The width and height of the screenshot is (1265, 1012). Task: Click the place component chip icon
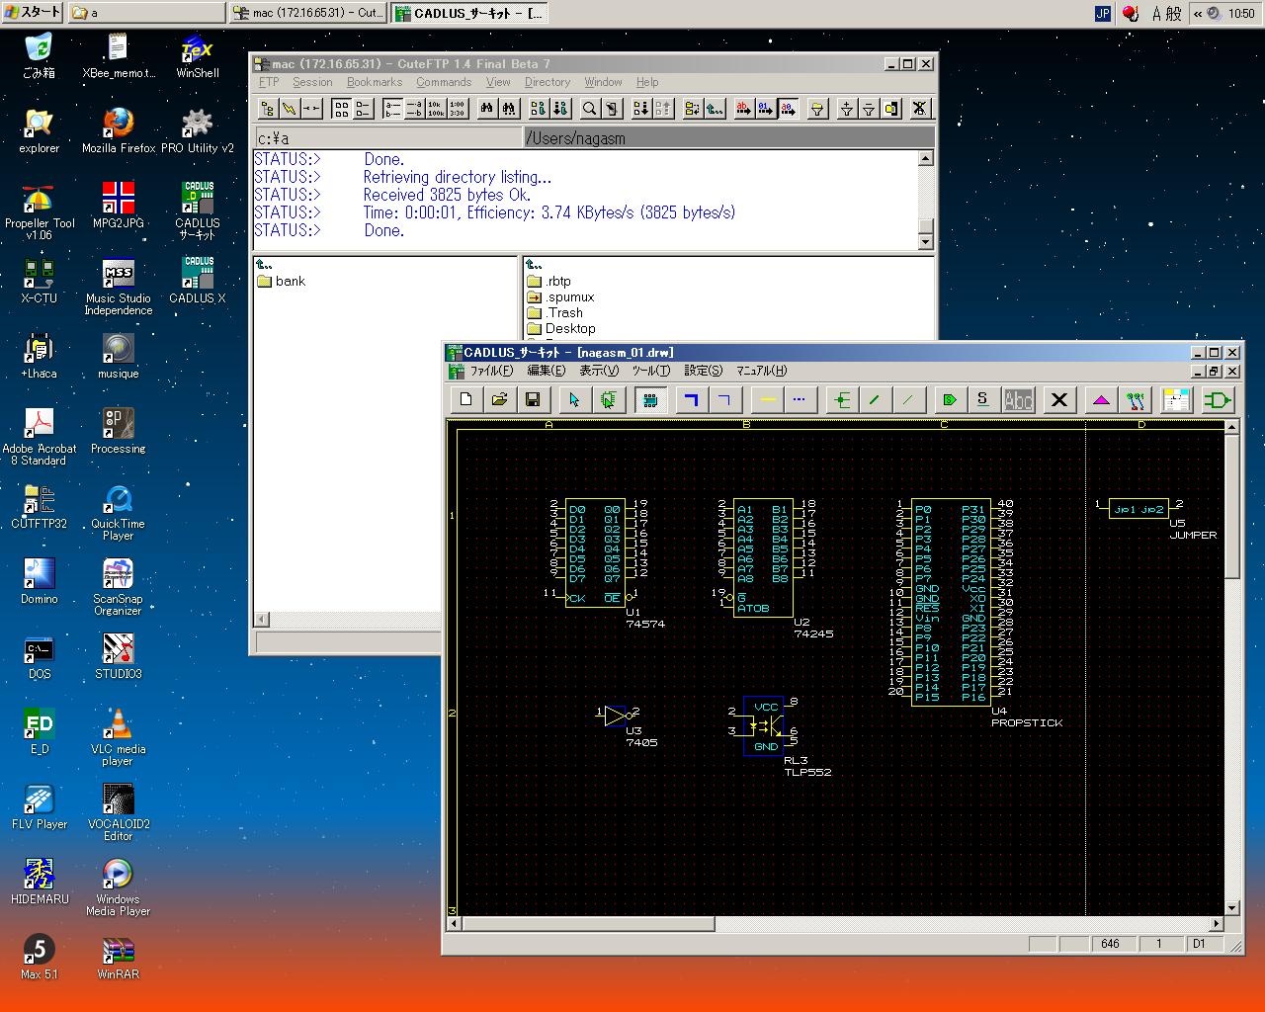tap(650, 399)
